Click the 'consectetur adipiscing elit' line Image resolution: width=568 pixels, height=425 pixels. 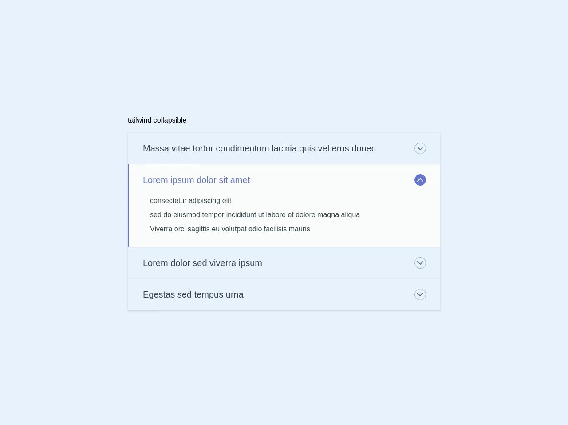[190, 201]
